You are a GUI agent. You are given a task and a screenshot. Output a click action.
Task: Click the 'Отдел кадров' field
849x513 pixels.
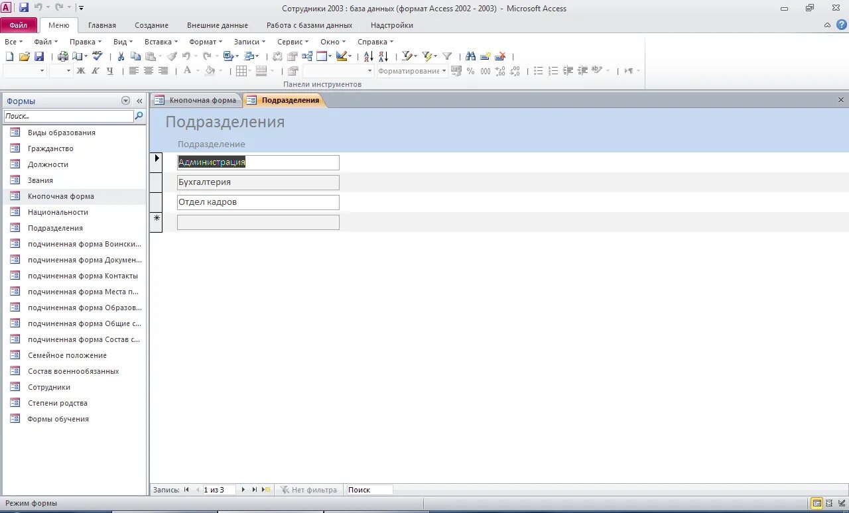(x=258, y=202)
